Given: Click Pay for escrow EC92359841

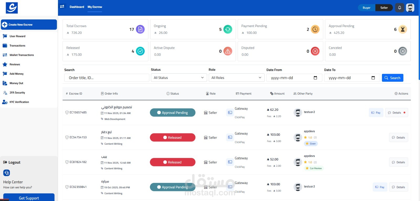Looking at the screenshot, I should click(x=380, y=187).
